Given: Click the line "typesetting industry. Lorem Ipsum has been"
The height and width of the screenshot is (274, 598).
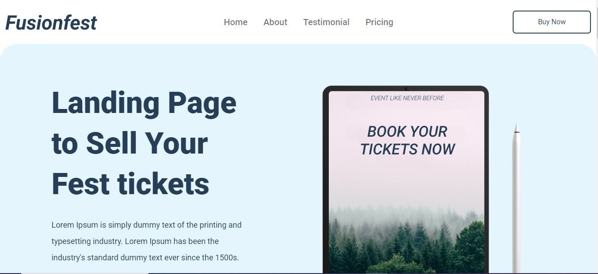Looking at the screenshot, I should point(135,241).
